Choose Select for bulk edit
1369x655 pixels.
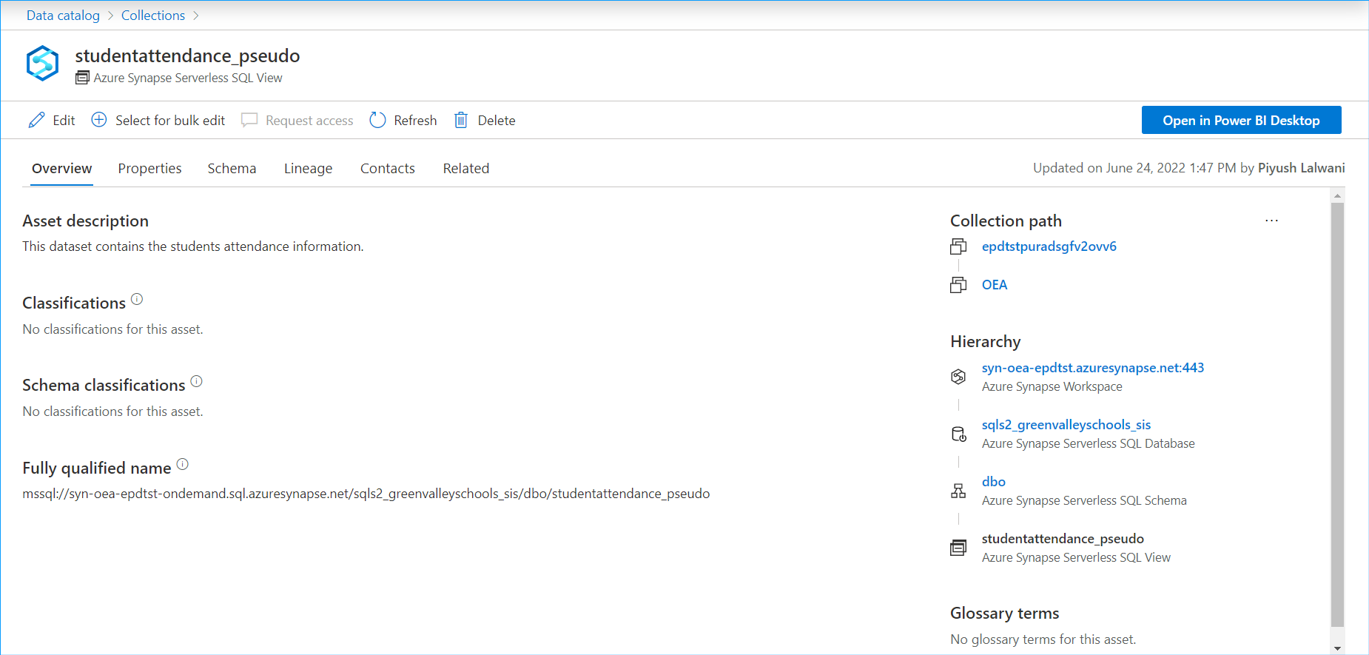(x=170, y=120)
